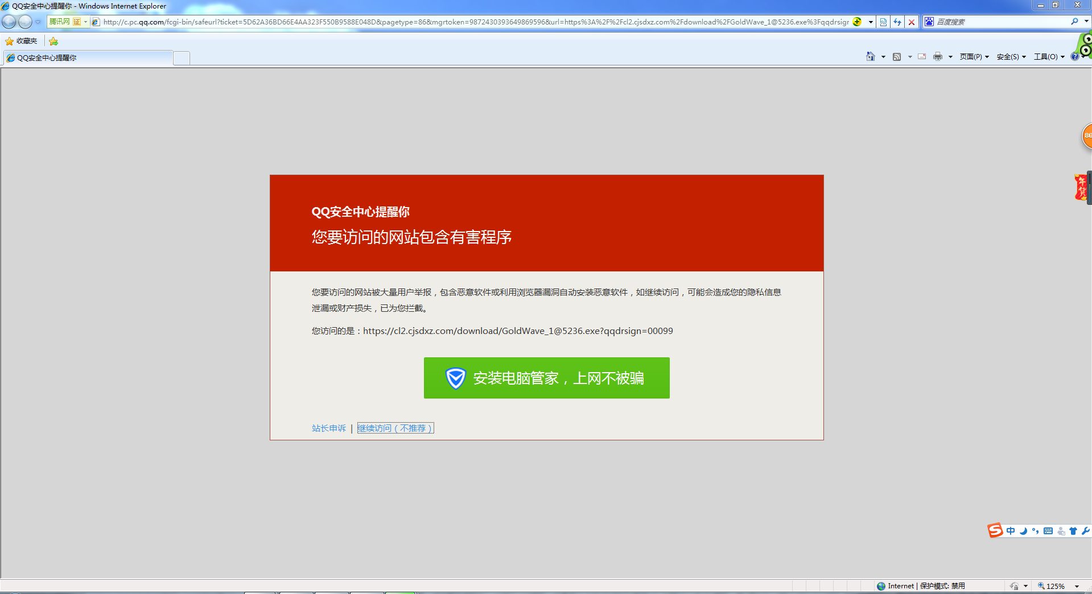Click the blue Help question mark icon
The width and height of the screenshot is (1092, 594).
pyautogui.click(x=1074, y=56)
